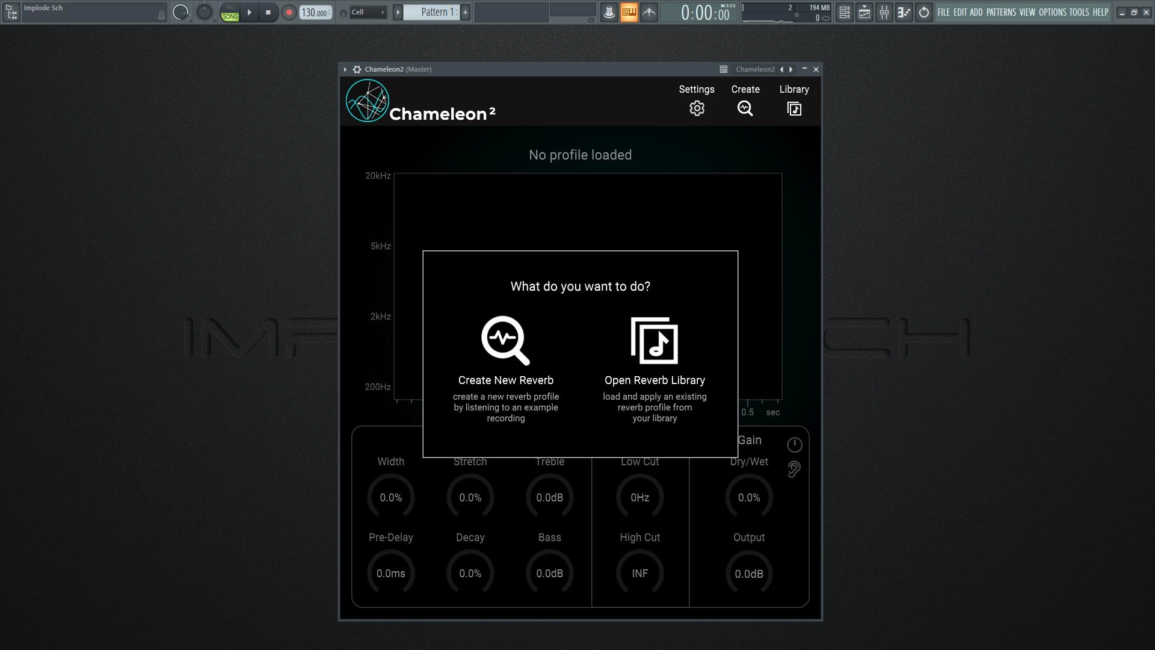Click the master volume knob in toolbar
The width and height of the screenshot is (1155, 650).
(x=180, y=12)
